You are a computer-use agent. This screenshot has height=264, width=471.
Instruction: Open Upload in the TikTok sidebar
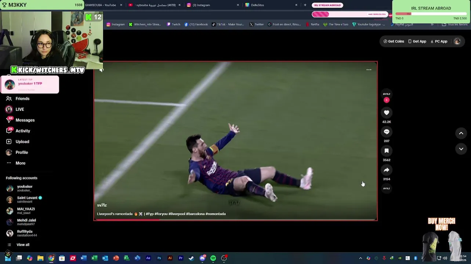point(18,142)
